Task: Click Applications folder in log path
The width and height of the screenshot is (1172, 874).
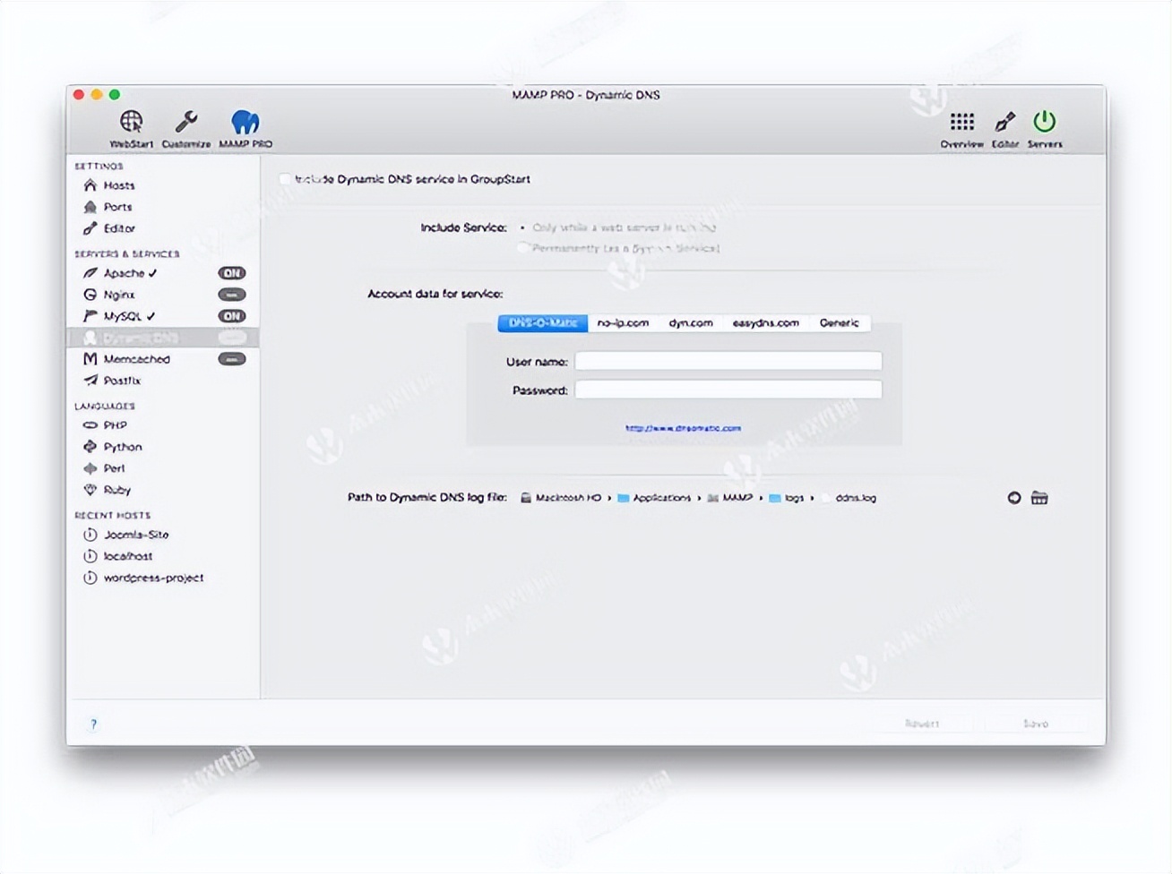Action: point(654,498)
